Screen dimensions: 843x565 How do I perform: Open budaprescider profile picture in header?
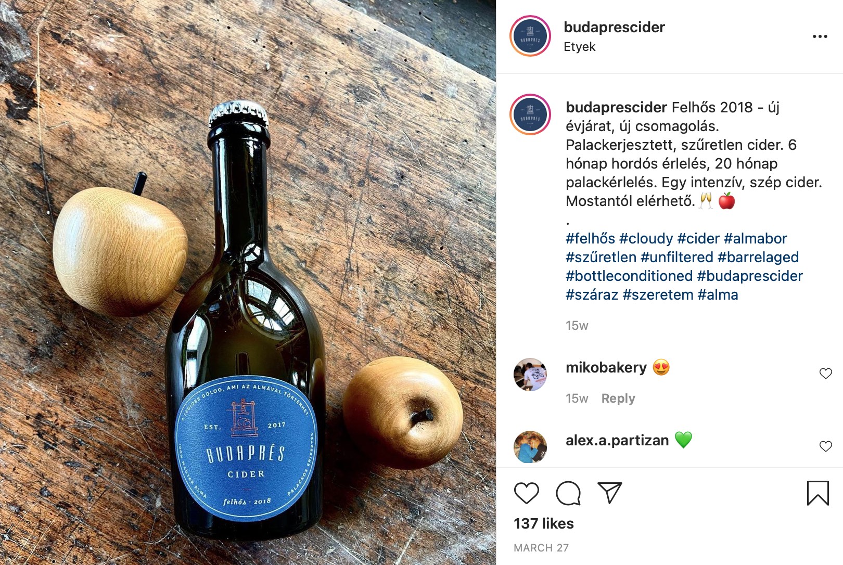[530, 36]
